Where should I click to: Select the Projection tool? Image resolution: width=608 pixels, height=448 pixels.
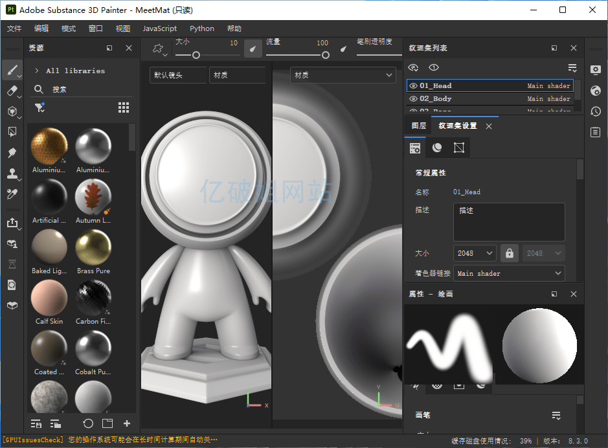[x=12, y=111]
